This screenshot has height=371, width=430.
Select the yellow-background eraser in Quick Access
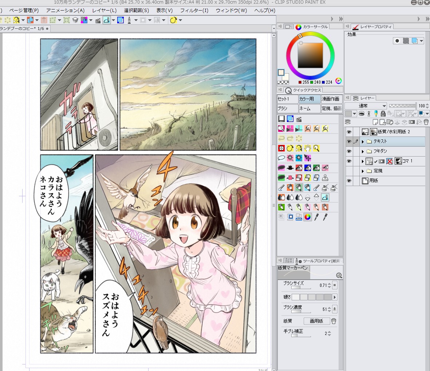(x=308, y=178)
